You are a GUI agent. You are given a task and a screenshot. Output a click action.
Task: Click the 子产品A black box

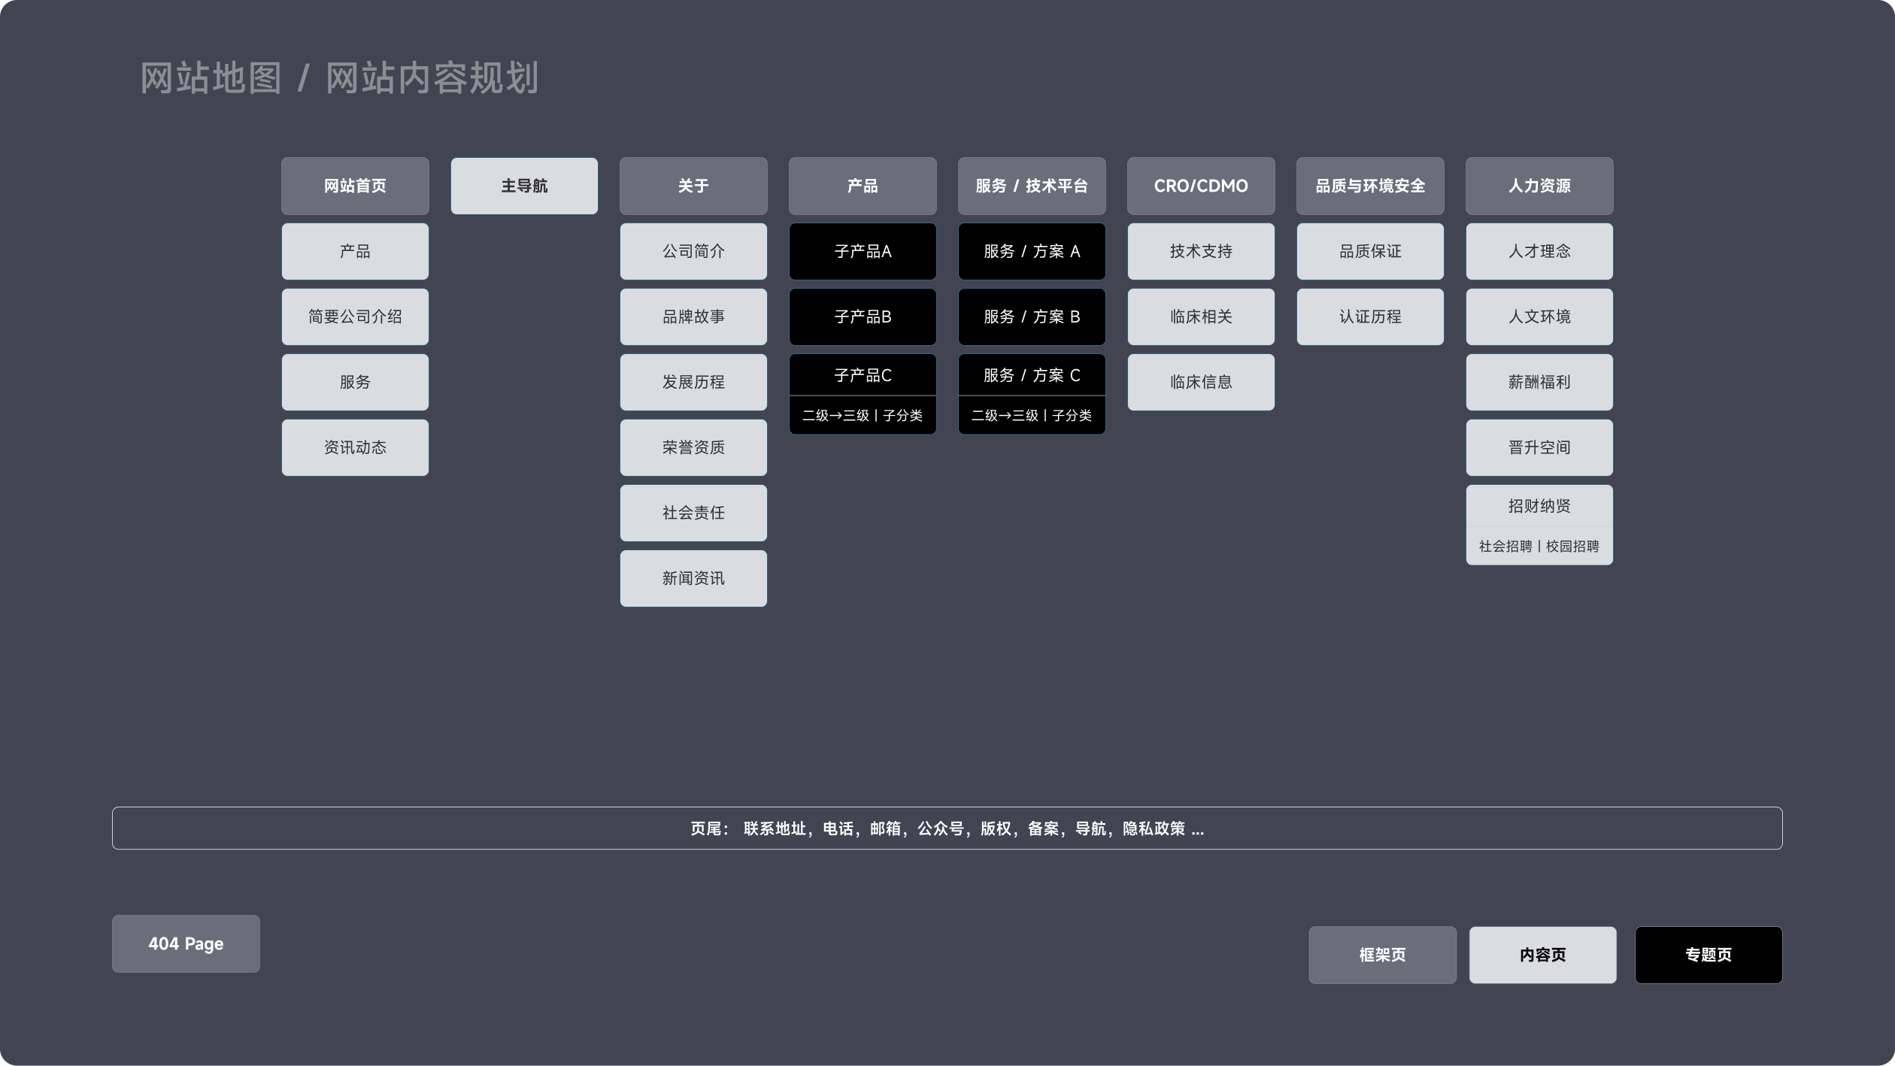[863, 251]
